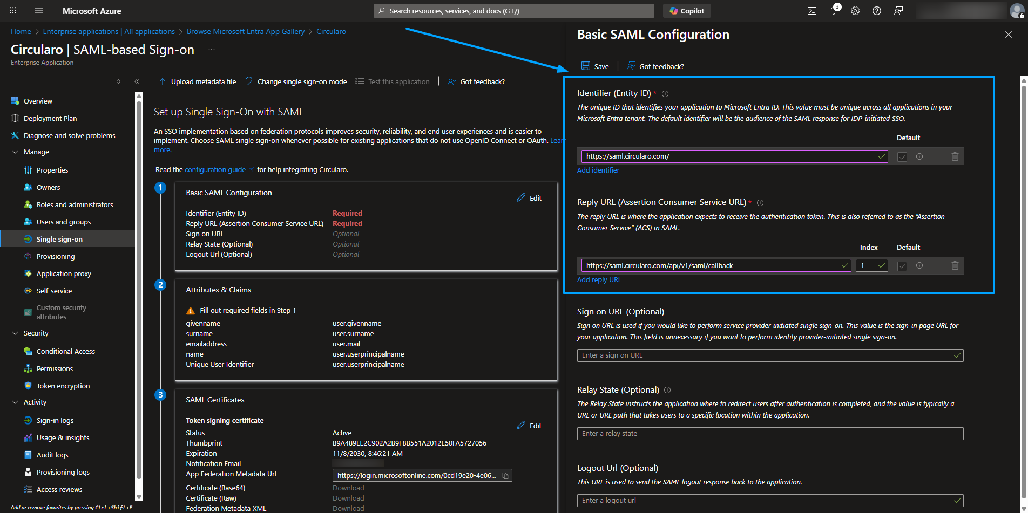Delete the identifier entry with trash icon
This screenshot has width=1028, height=513.
[955, 156]
